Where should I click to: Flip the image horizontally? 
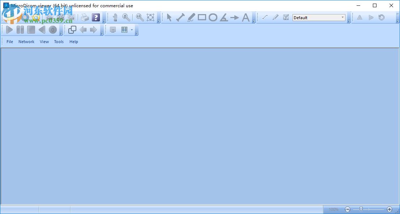(x=359, y=17)
